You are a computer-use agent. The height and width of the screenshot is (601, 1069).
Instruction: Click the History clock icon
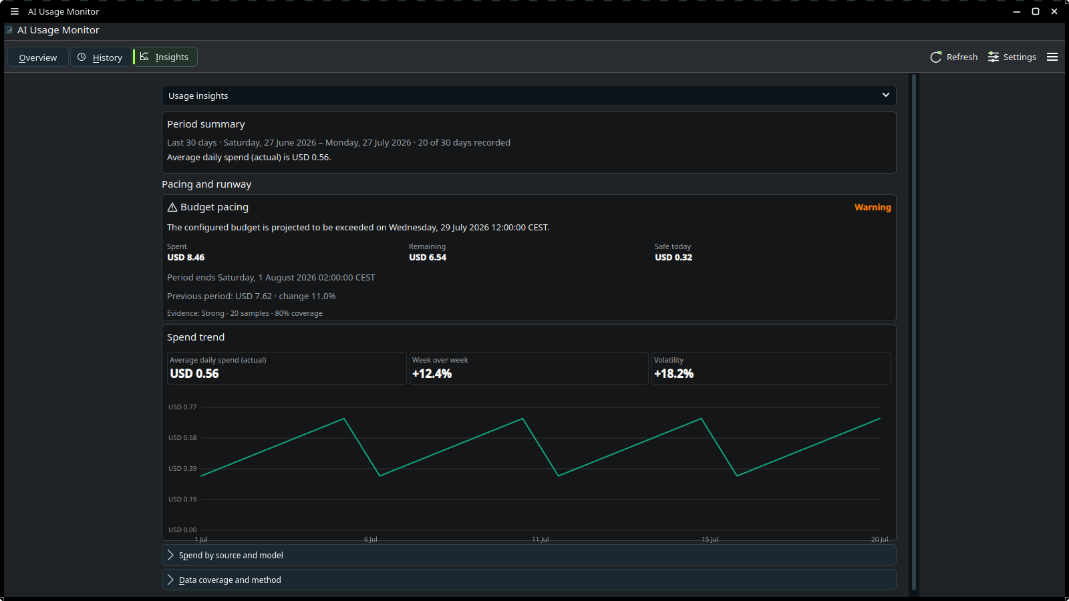click(x=82, y=57)
